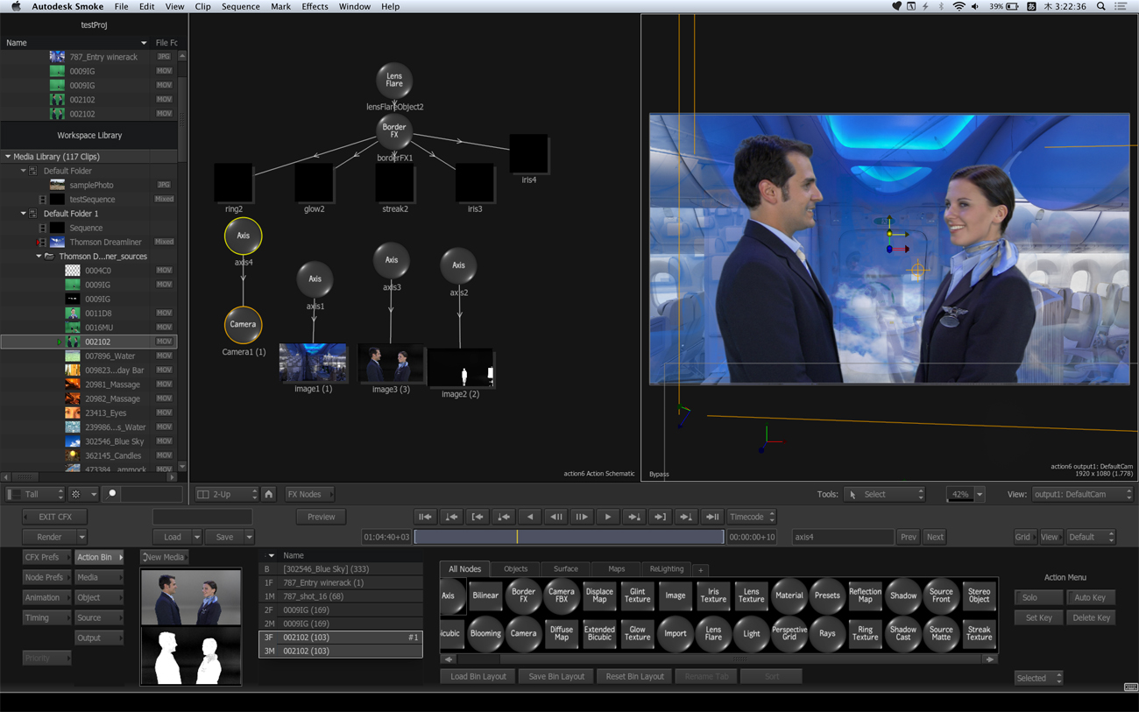Click the play forward button
Image resolution: width=1139 pixels, height=712 pixels.
(608, 517)
